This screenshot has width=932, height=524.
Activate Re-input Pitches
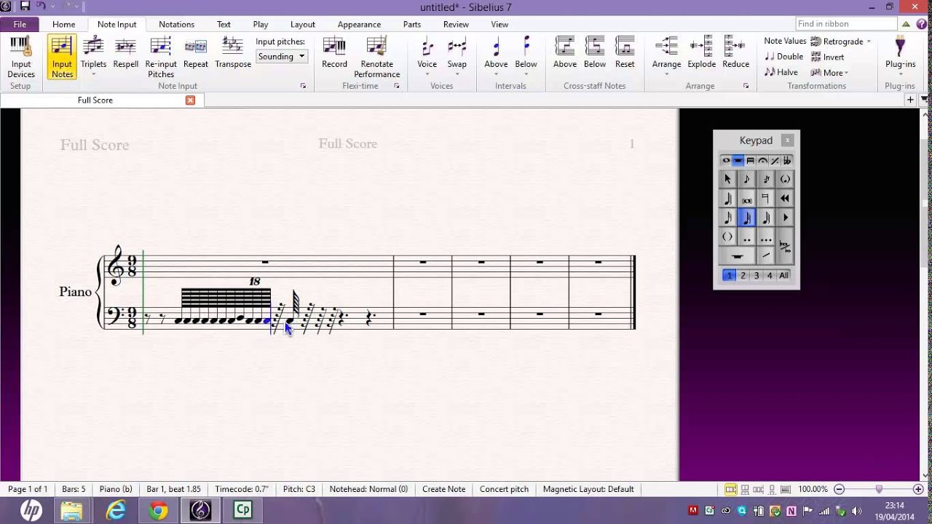(161, 57)
